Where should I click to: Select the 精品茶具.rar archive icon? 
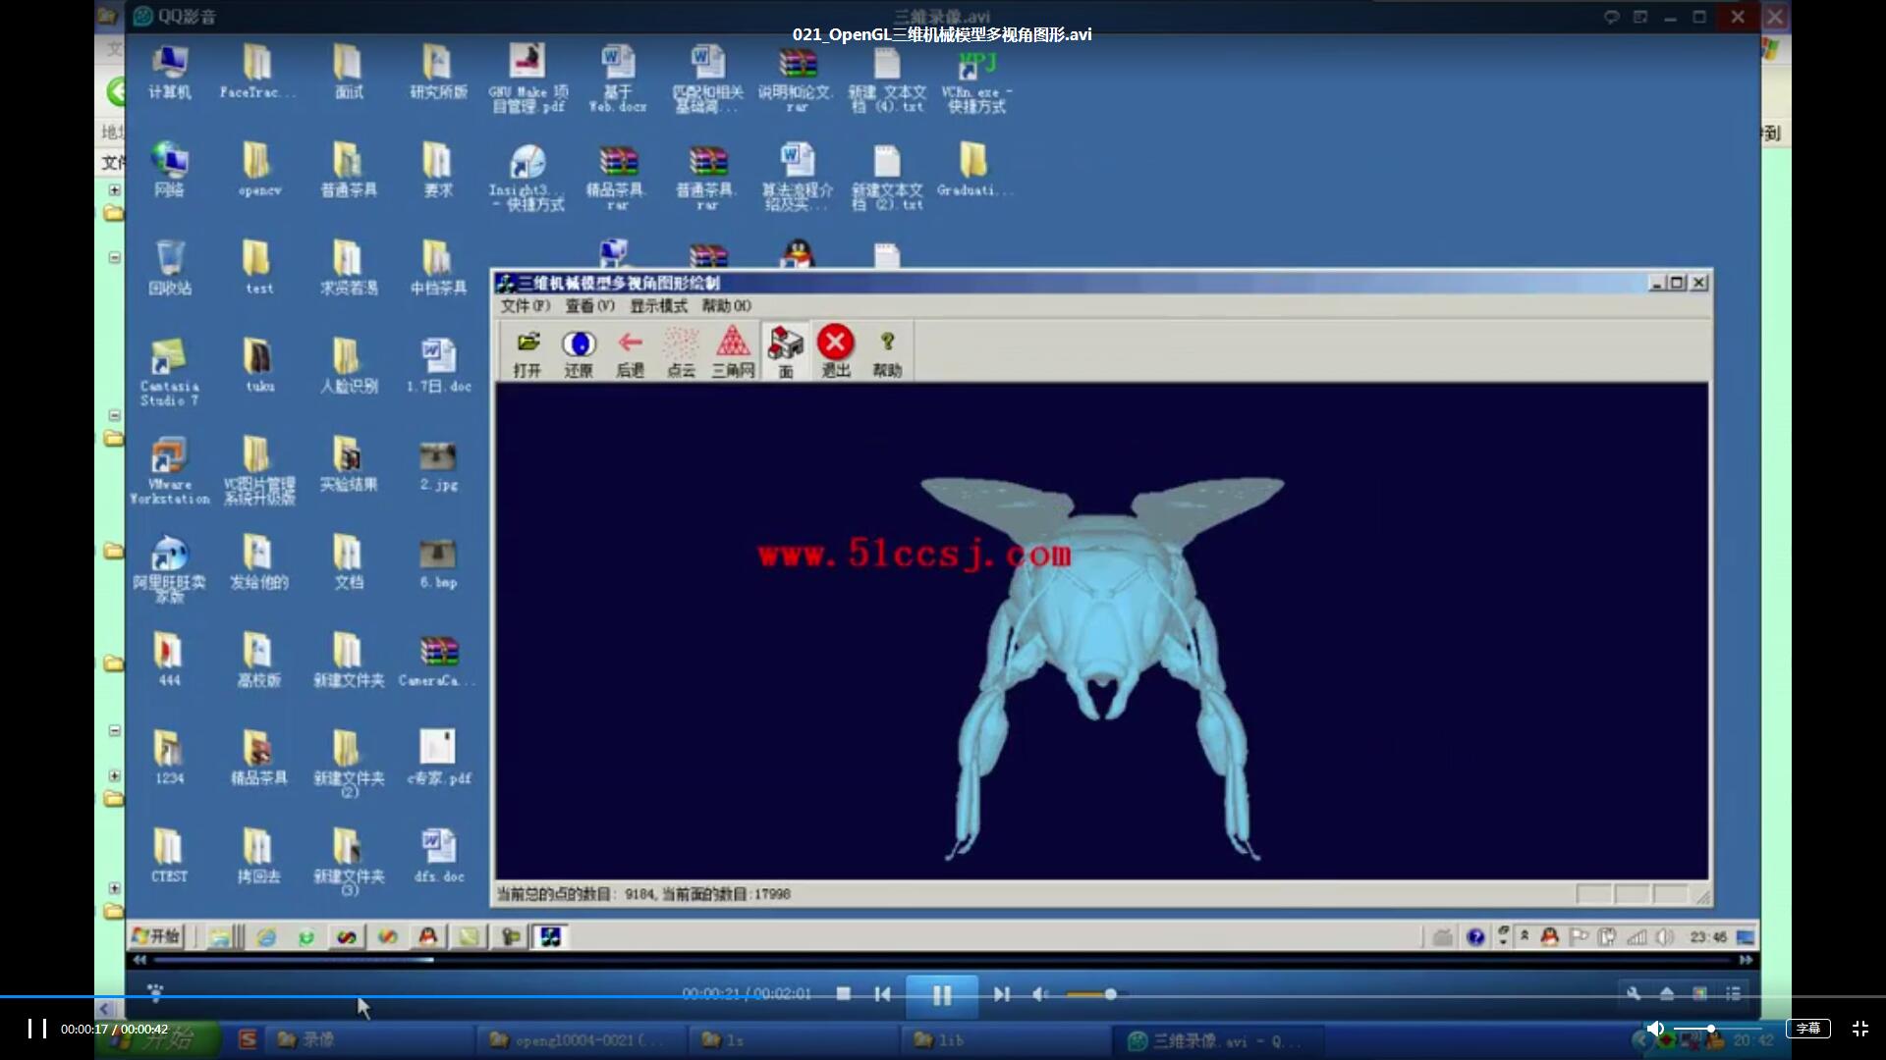point(617,176)
